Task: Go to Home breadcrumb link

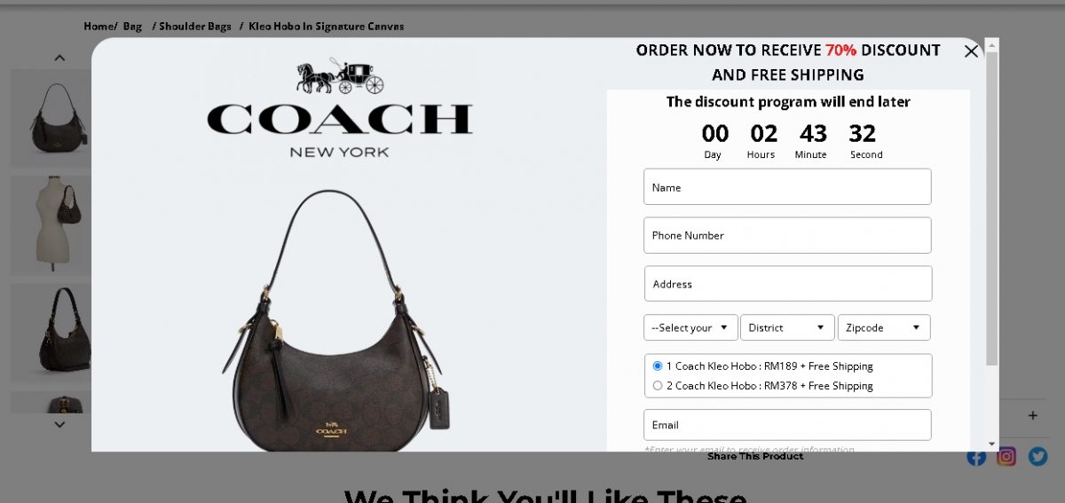Action: (x=99, y=27)
